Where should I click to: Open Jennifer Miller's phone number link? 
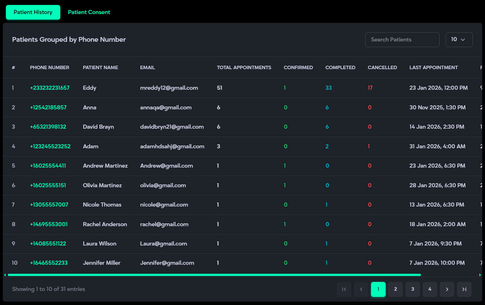[x=49, y=263]
